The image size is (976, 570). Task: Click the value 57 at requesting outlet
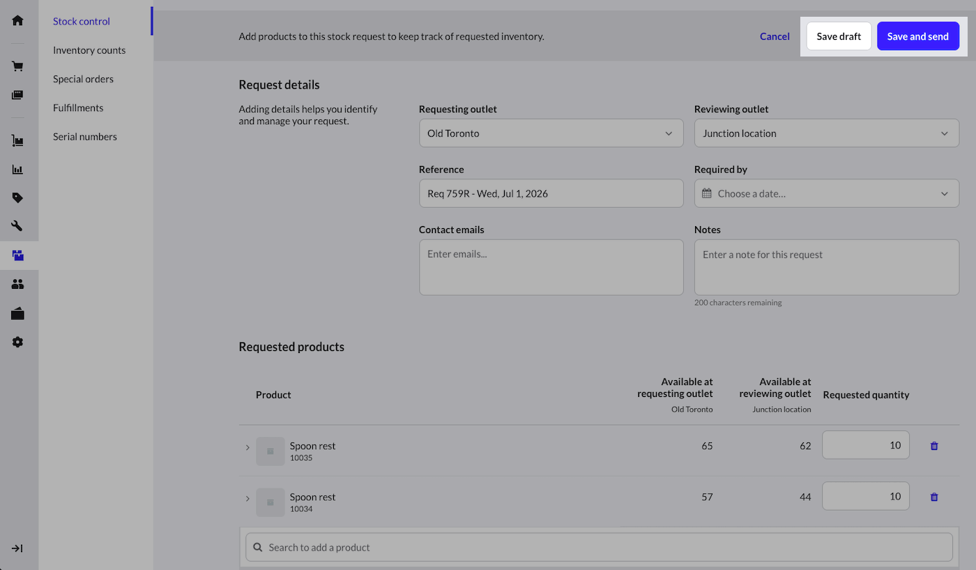(x=707, y=497)
